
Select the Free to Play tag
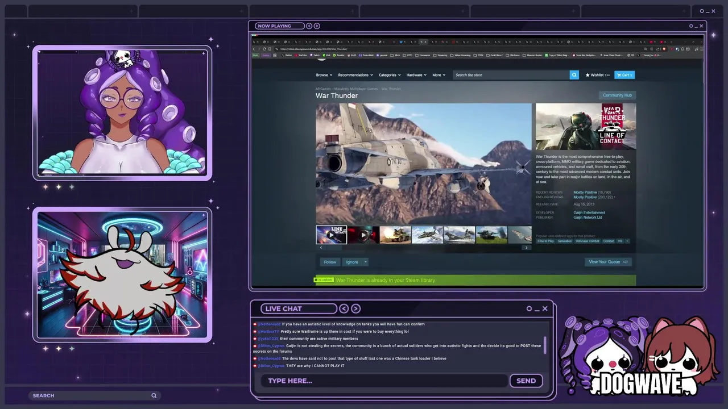point(545,241)
